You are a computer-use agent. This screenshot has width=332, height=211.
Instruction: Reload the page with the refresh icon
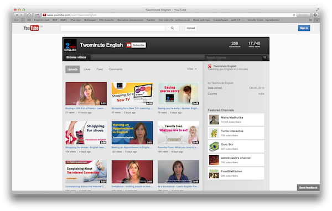click(294, 15)
